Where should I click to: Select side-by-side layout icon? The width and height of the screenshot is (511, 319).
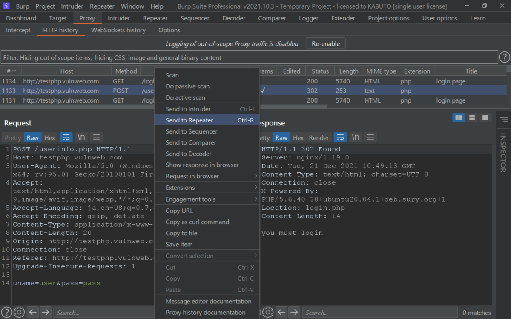(x=459, y=117)
